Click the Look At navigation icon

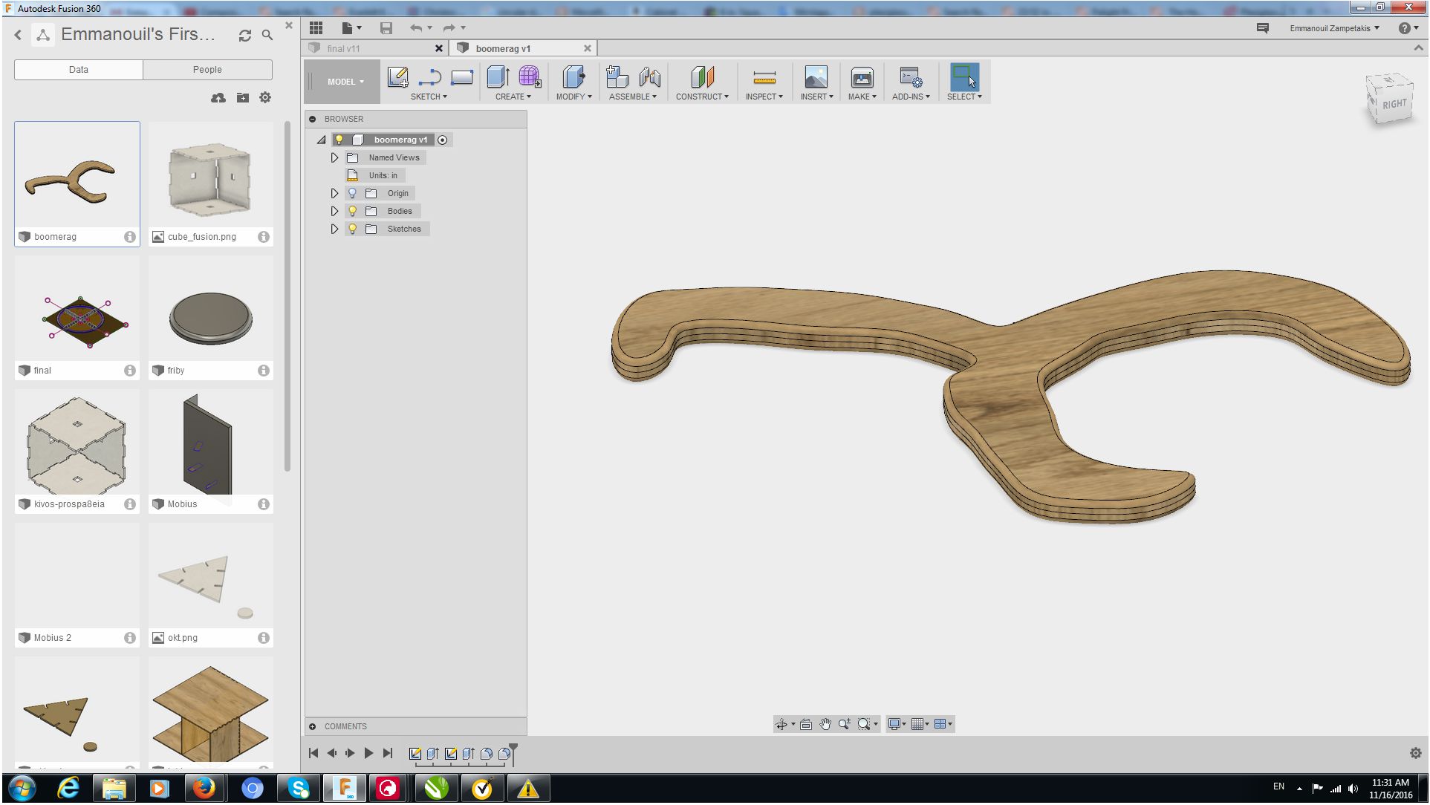[806, 724]
